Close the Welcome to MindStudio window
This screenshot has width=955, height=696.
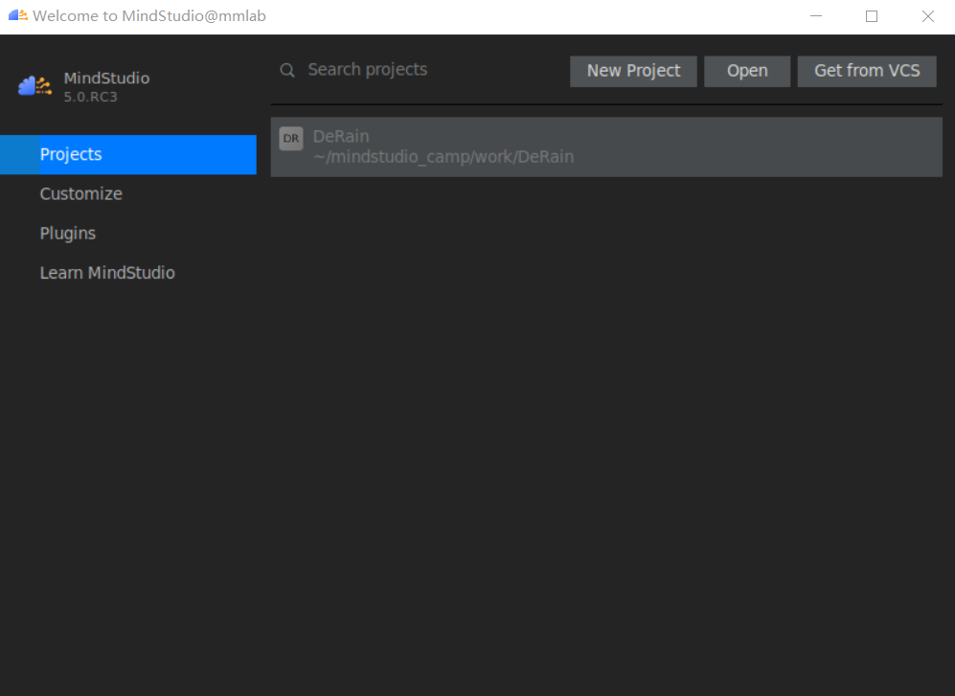[x=927, y=16]
